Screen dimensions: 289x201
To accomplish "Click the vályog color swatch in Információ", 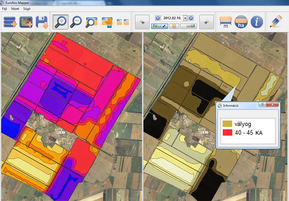I will (x=227, y=124).
